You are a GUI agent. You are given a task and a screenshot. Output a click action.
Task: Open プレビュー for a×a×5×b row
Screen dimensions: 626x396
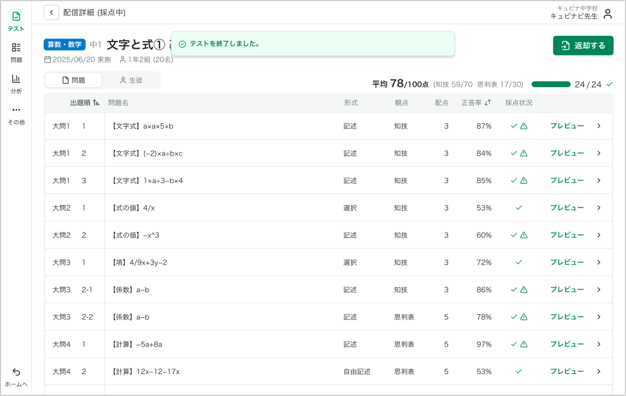567,126
